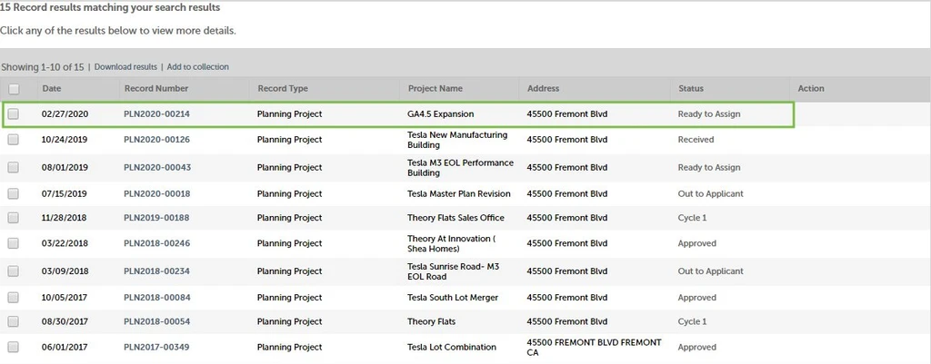Open record PLN2020-00018

tap(156, 193)
